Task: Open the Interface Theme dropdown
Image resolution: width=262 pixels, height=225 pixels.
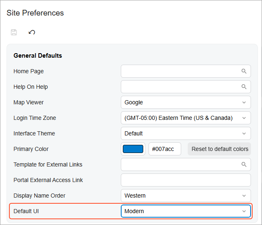Action: [x=186, y=133]
